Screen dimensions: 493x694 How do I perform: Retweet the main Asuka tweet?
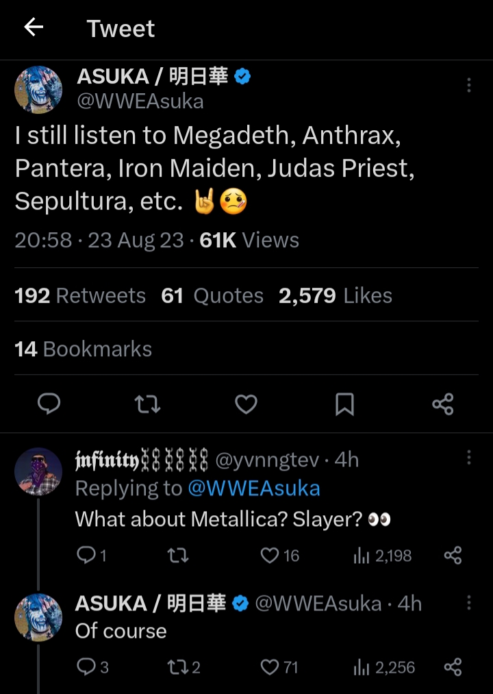pos(147,404)
